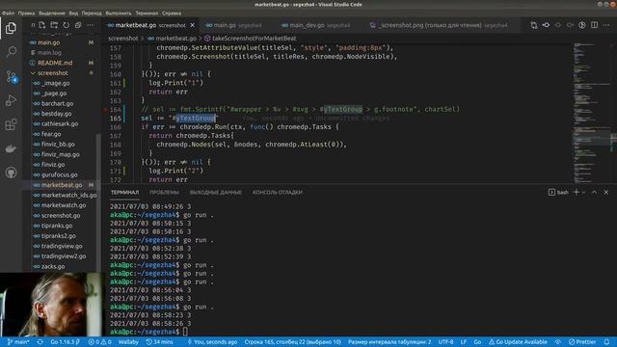Change LF line ending in status bar

(464, 342)
